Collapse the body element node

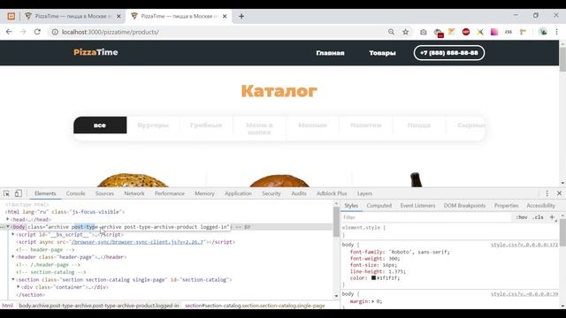pyautogui.click(x=8, y=227)
